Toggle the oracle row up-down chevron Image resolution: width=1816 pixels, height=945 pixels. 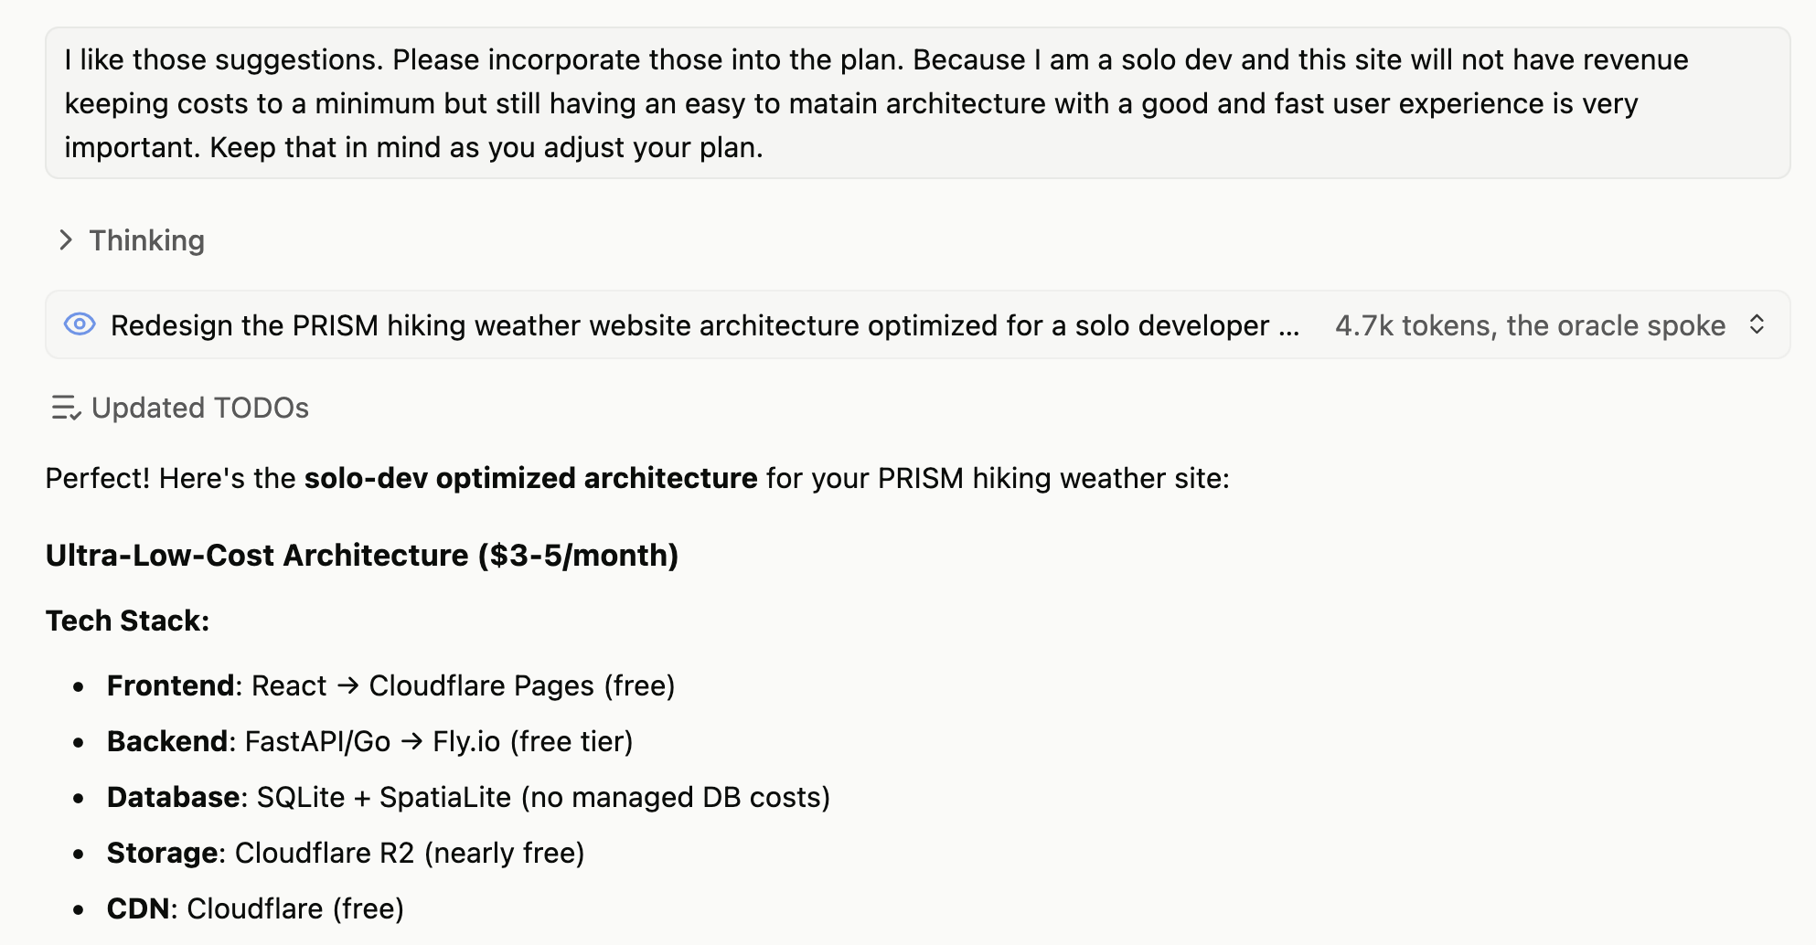click(x=1756, y=324)
